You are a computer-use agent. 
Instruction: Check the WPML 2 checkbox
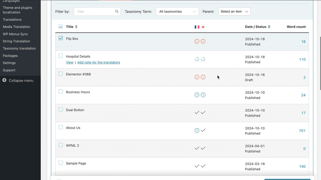61,145
